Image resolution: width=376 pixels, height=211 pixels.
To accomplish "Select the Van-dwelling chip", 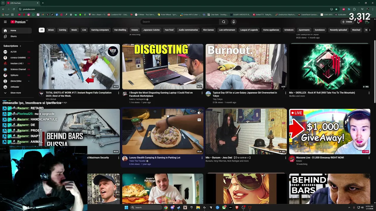I will [x=120, y=30].
